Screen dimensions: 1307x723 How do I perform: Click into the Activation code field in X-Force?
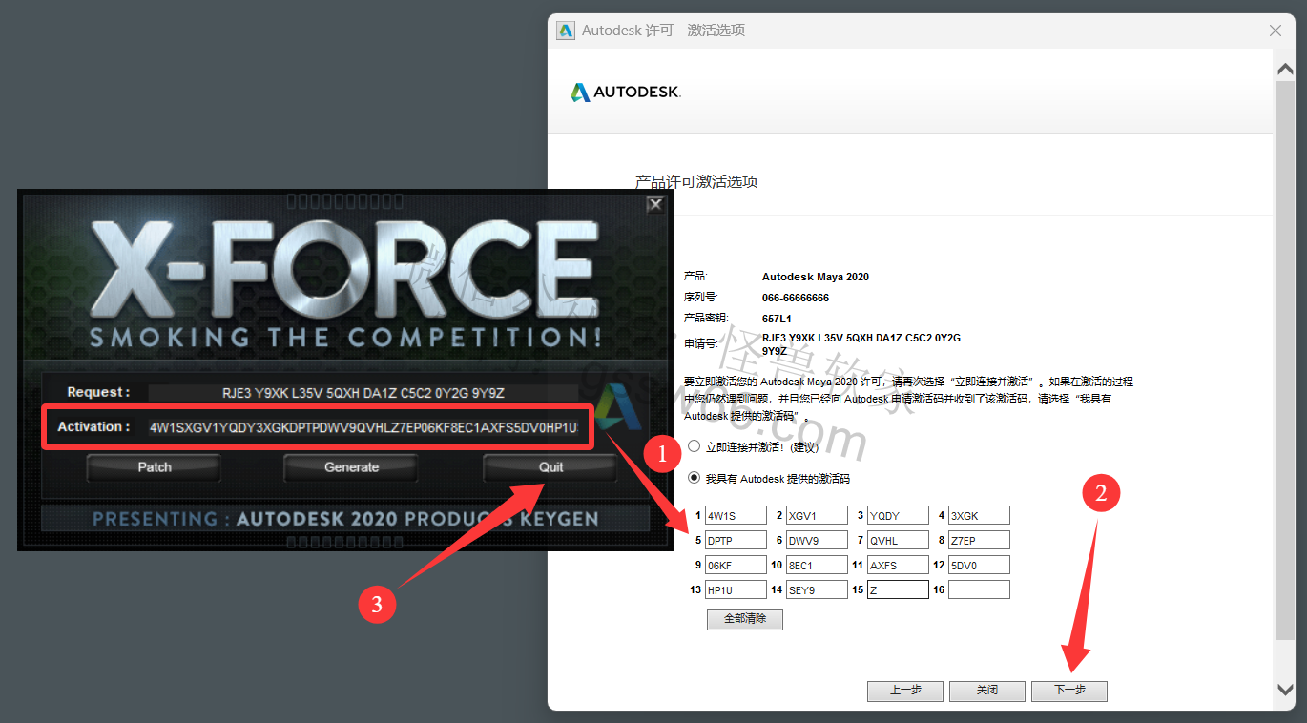point(363,427)
